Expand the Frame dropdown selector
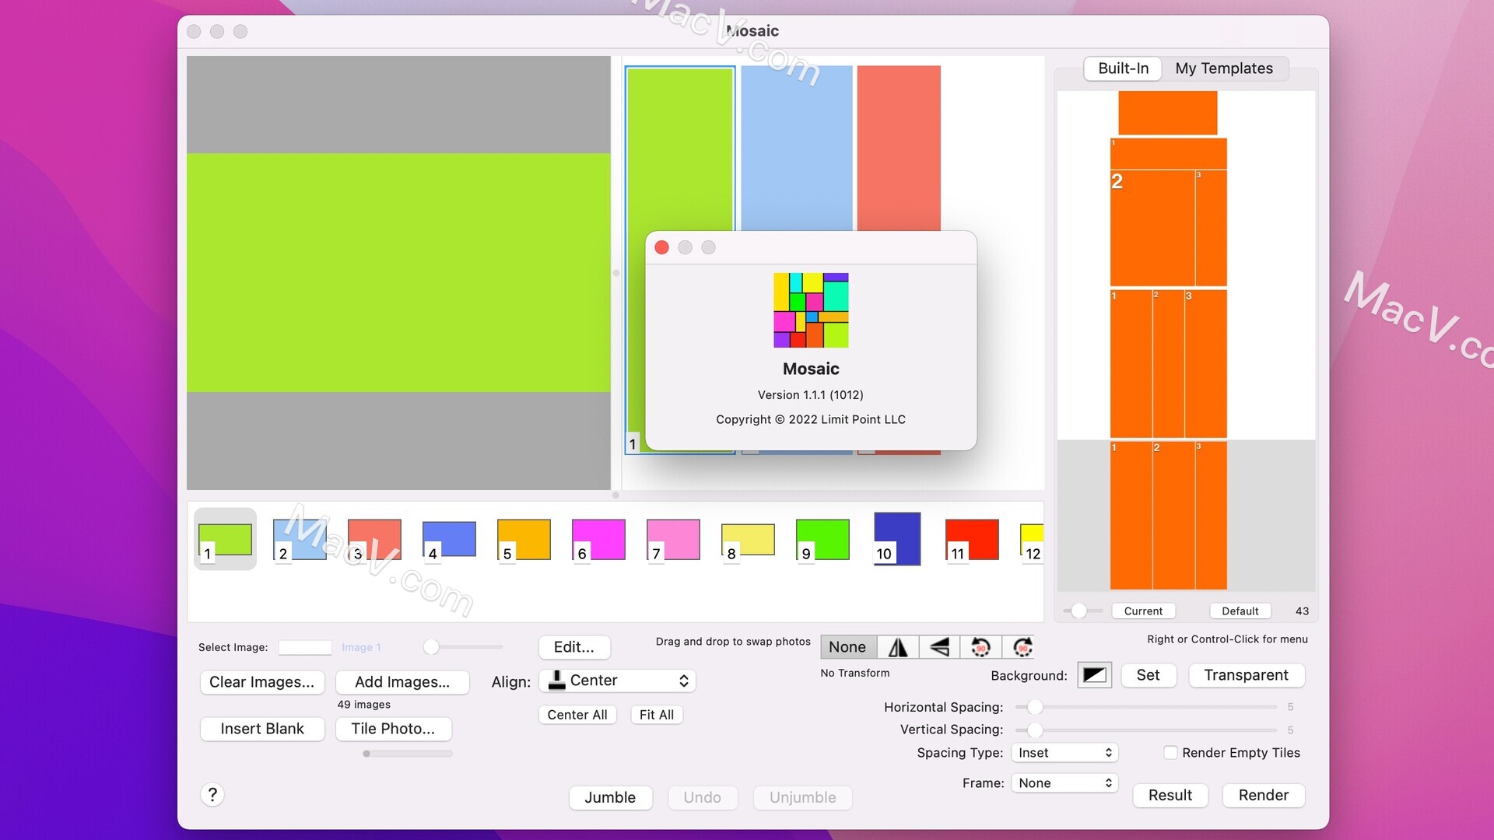This screenshot has height=840, width=1494. 1063,782
